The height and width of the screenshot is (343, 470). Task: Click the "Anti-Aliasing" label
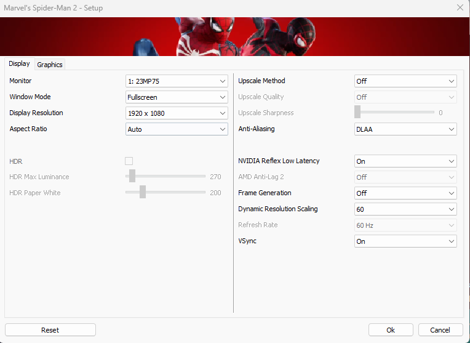point(257,129)
